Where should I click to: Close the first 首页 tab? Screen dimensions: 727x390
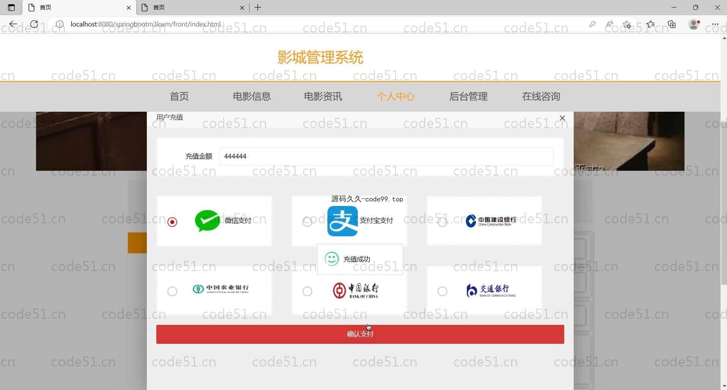click(129, 8)
